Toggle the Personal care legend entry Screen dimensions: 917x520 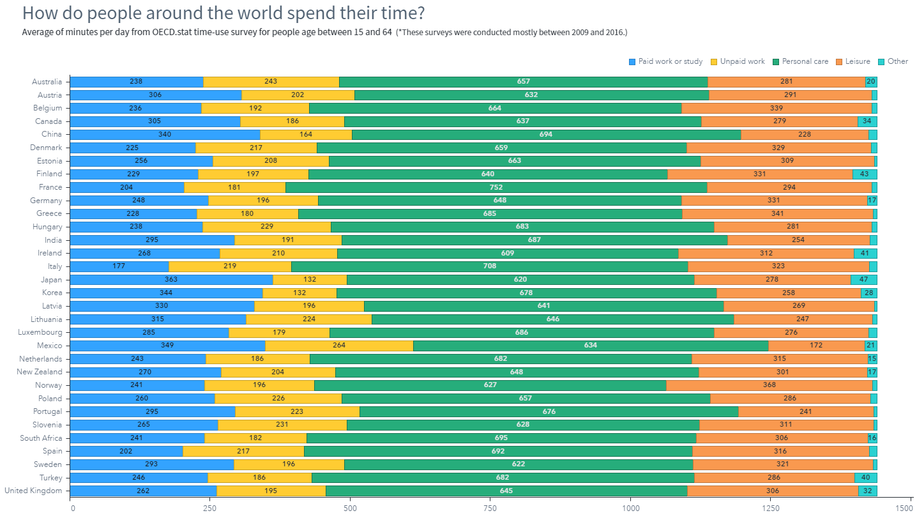click(x=800, y=62)
